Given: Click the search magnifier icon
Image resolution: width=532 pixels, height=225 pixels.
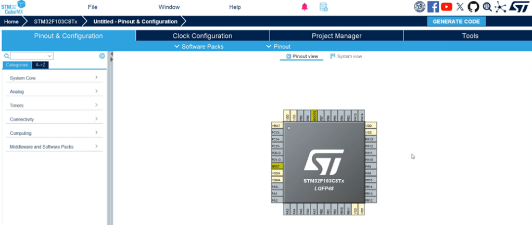Looking at the screenshot, I should tap(6, 56).
